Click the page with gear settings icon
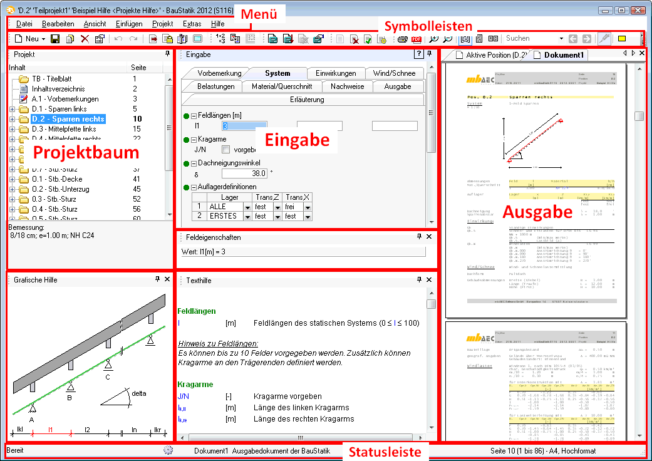 click(381, 39)
